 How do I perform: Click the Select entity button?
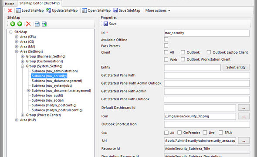coord(236,67)
